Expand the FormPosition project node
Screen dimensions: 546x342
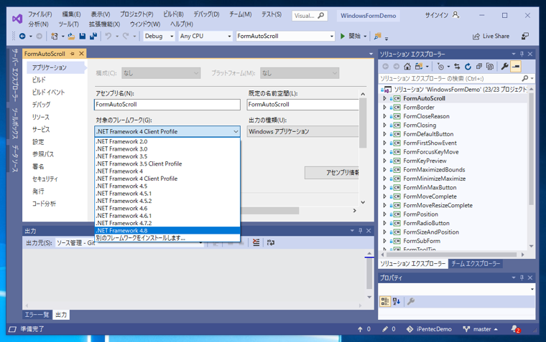(x=384, y=214)
